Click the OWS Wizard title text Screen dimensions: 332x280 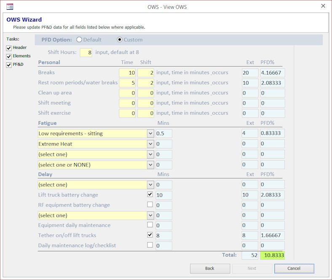[x=24, y=19]
